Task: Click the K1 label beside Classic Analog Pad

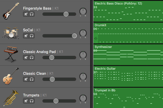Action: 61,52
